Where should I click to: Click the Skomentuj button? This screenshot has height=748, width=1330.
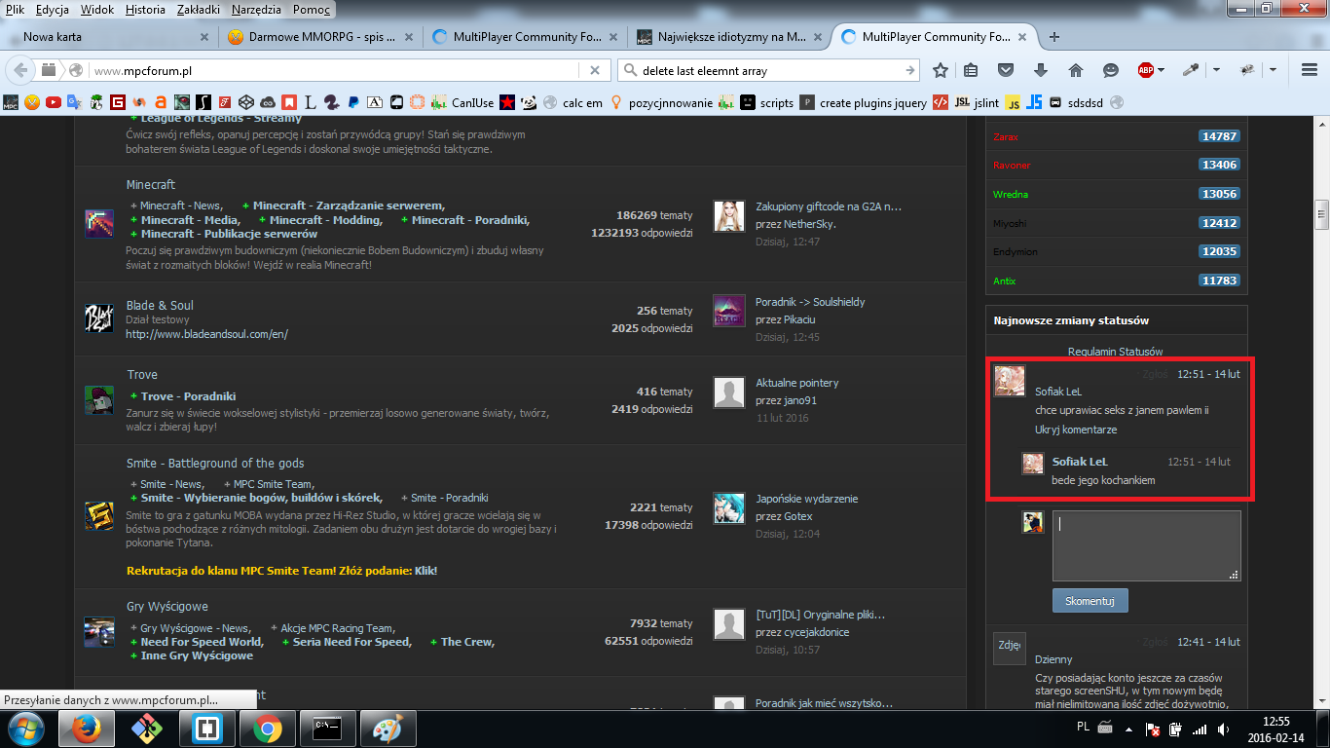[x=1090, y=601]
